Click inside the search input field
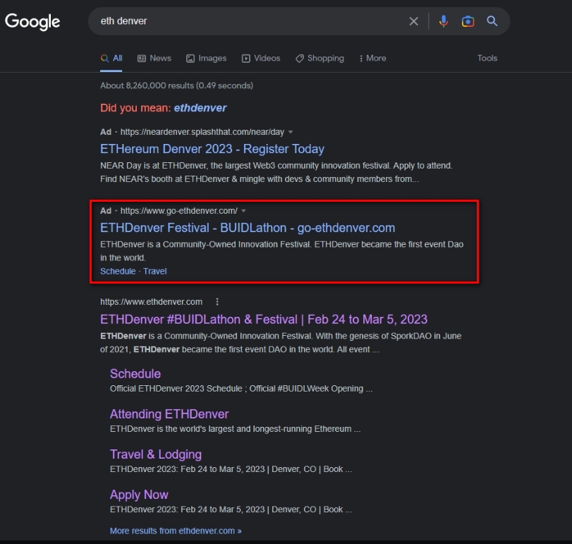Image resolution: width=572 pixels, height=544 pixels. [247, 21]
